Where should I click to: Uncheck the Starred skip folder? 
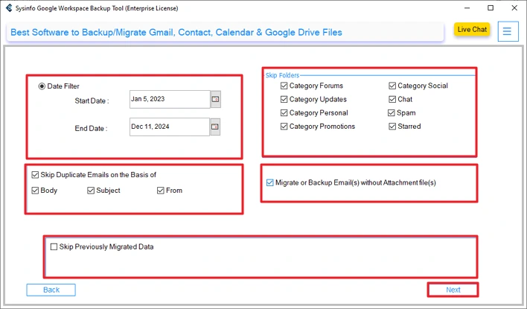pos(392,127)
